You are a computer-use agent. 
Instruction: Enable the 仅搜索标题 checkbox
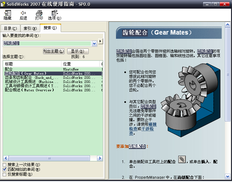[4, 174]
